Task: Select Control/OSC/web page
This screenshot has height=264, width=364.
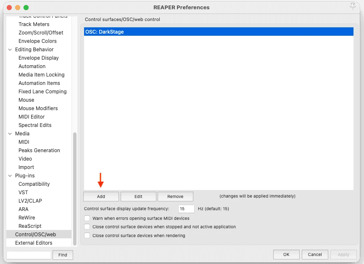Action: point(39,235)
